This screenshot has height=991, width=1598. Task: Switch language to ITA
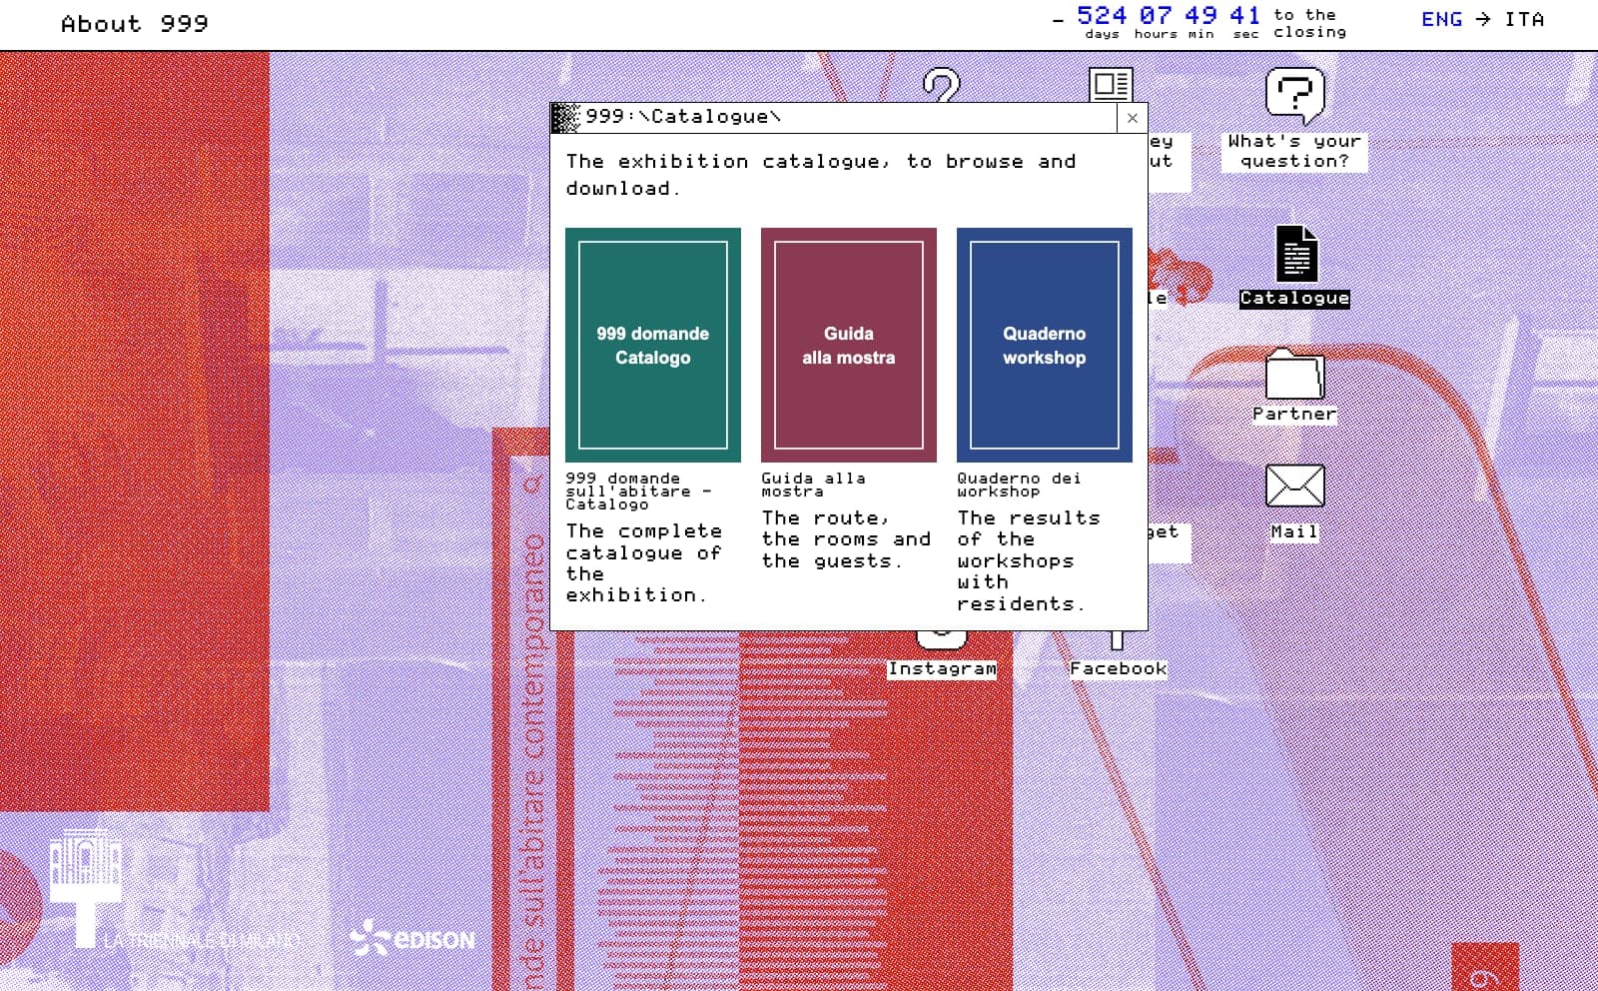(1524, 19)
